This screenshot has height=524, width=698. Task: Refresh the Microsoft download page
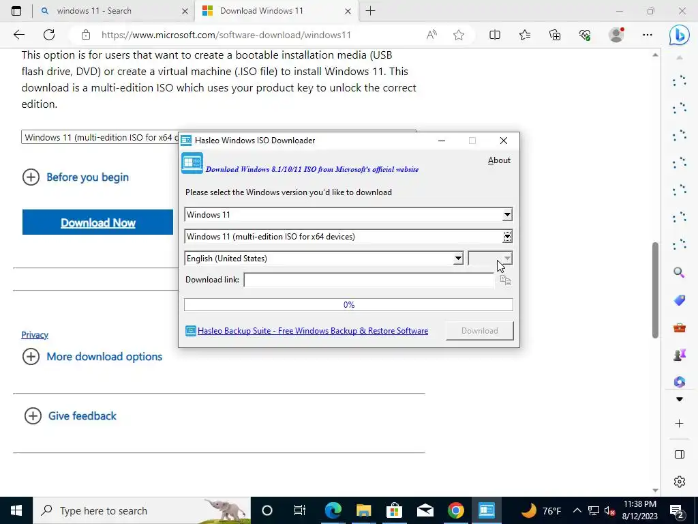pyautogui.click(x=49, y=35)
